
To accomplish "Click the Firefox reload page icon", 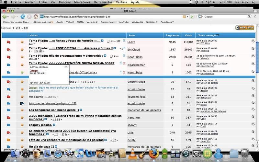I will click(23, 17).
